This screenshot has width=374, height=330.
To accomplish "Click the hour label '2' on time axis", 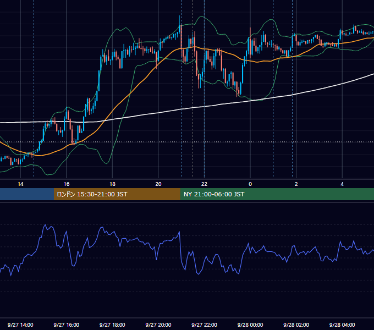I will [296, 184].
